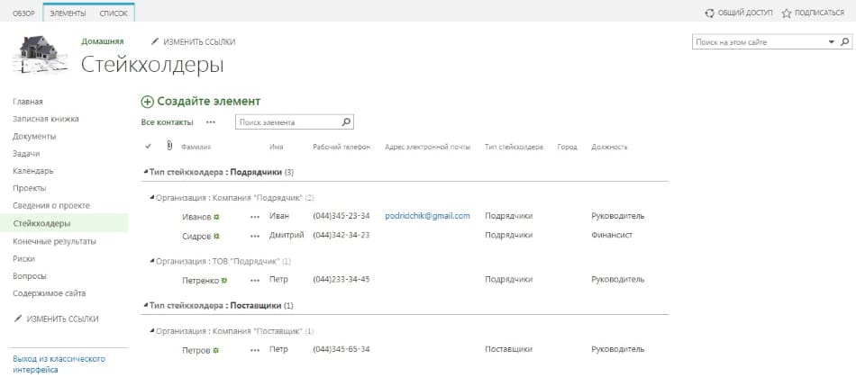The width and height of the screenshot is (856, 386).
Task: Collapse the ТОВ "Подрядчик" organization group
Action: pos(152,261)
